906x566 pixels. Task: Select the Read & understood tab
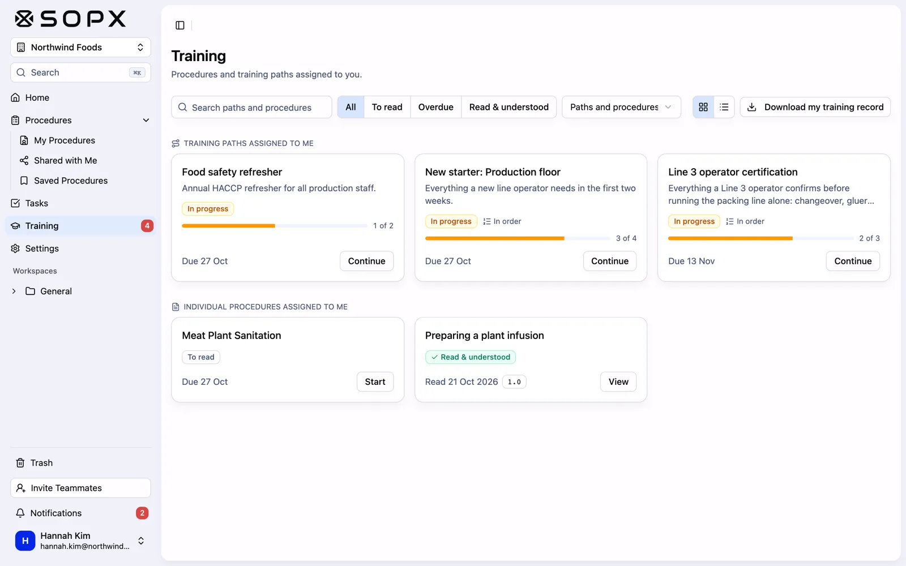(508, 107)
